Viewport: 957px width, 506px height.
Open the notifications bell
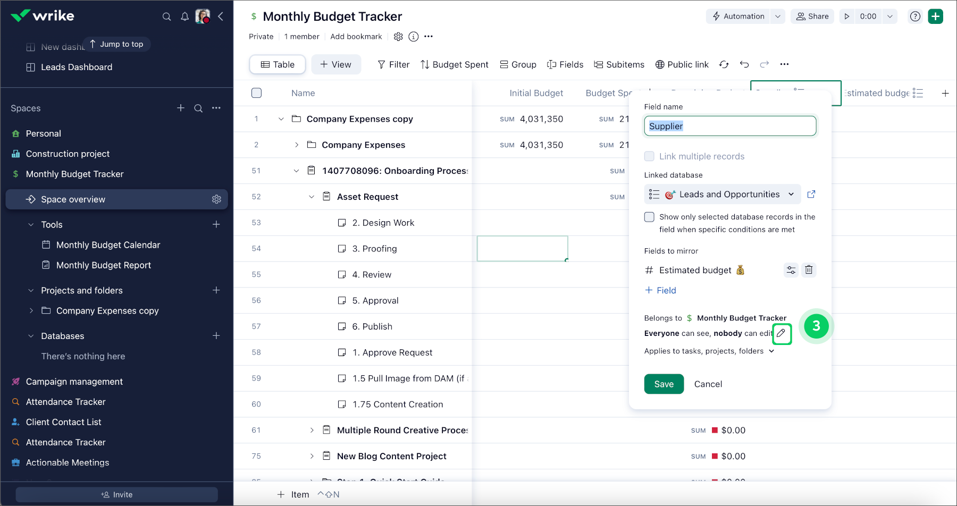click(x=184, y=16)
